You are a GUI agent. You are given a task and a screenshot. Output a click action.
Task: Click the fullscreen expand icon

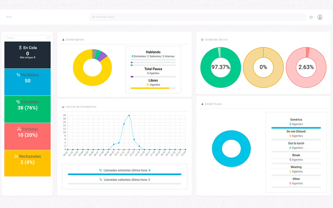pos(311,17)
